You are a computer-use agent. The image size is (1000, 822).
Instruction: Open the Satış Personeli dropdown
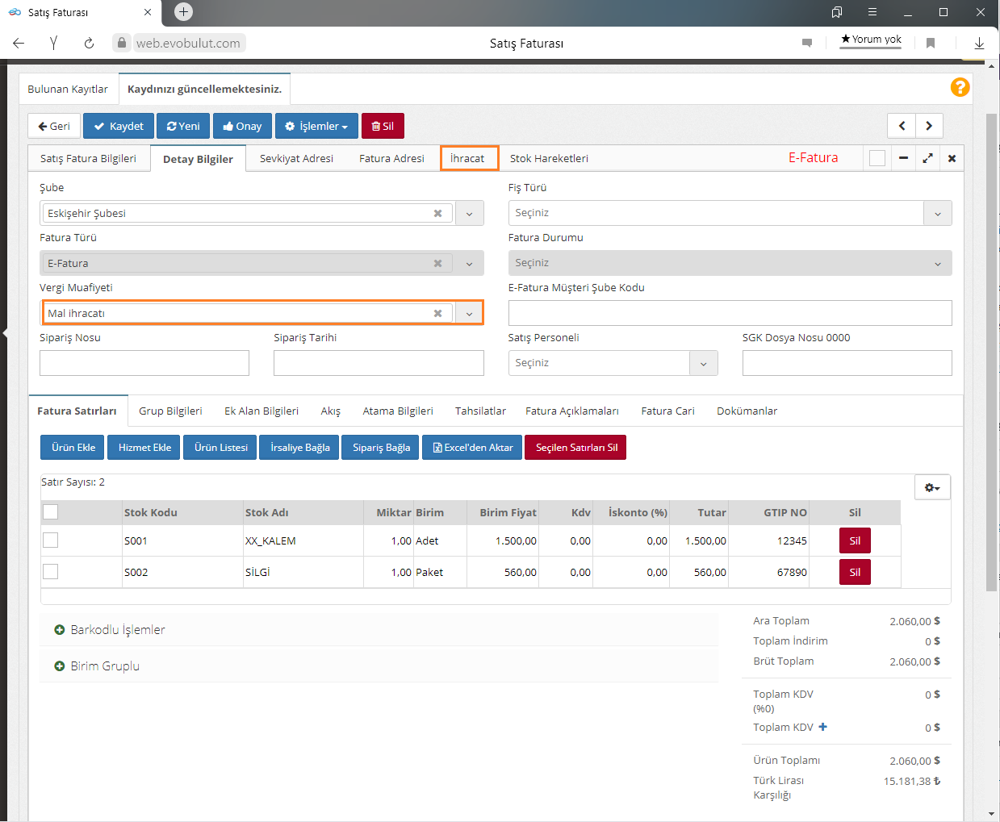point(703,364)
